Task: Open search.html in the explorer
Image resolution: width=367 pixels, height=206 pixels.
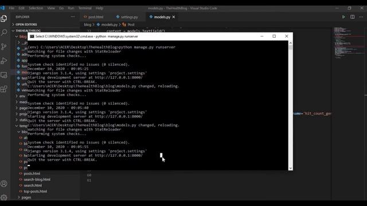Action: pos(33,185)
